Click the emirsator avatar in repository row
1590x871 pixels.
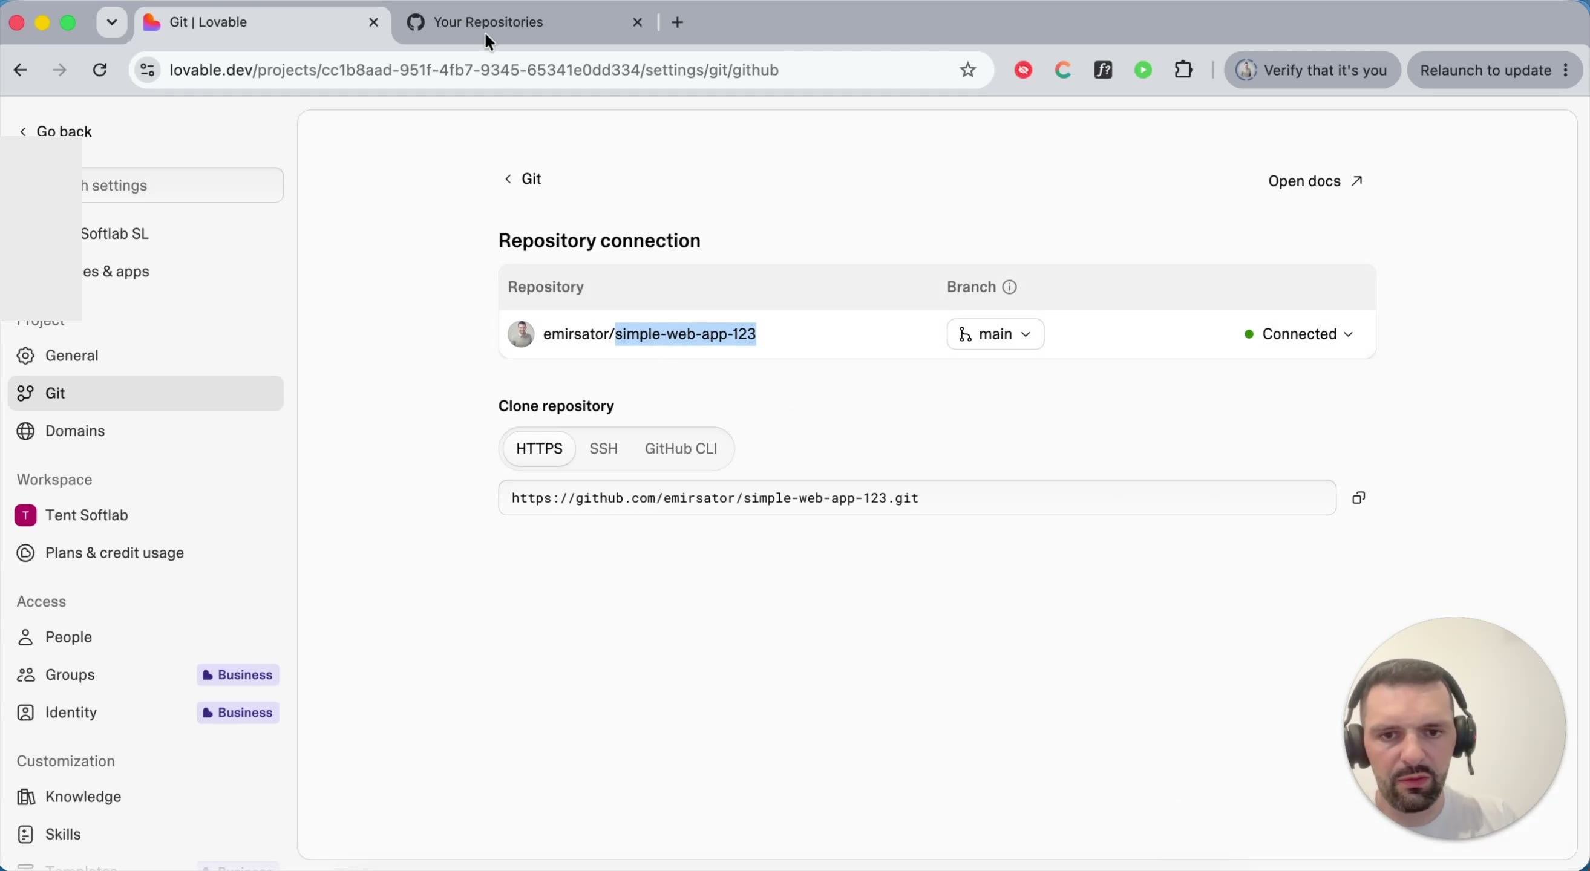pos(521,334)
